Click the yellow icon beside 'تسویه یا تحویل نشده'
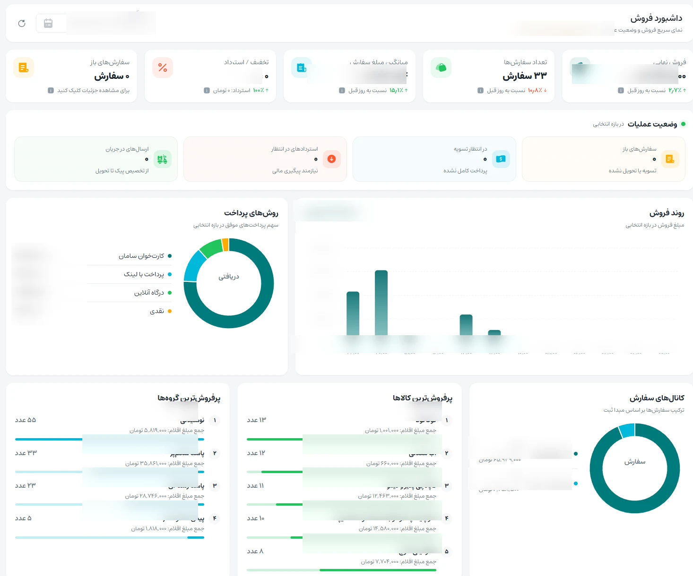The image size is (693, 576). (x=670, y=159)
